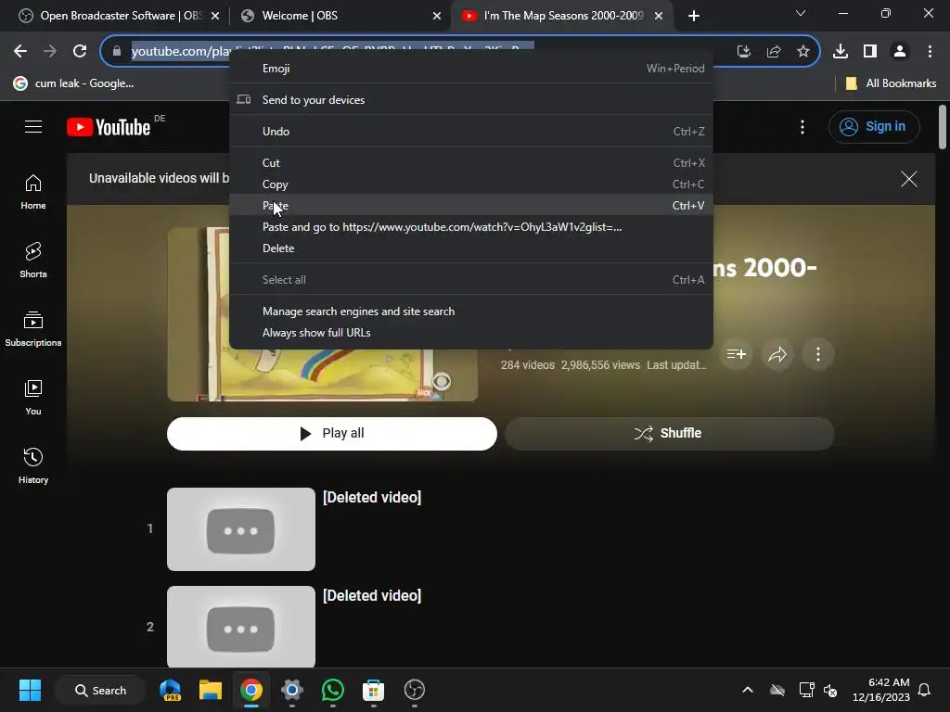Open playlist more options three-dot button
Viewport: 950px width, 712px height.
(818, 354)
